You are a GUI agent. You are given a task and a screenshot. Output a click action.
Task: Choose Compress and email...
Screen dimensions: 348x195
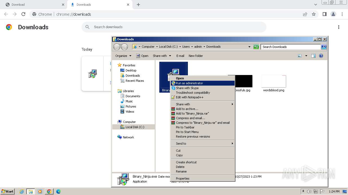pyautogui.click(x=203, y=118)
